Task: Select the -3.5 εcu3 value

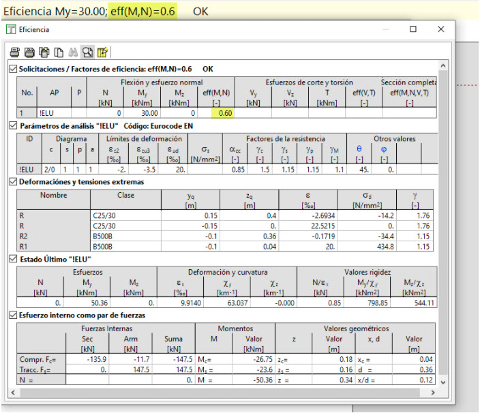Action: [x=144, y=170]
